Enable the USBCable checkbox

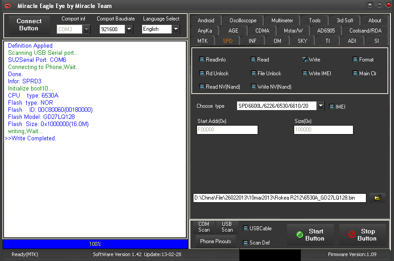(x=246, y=228)
